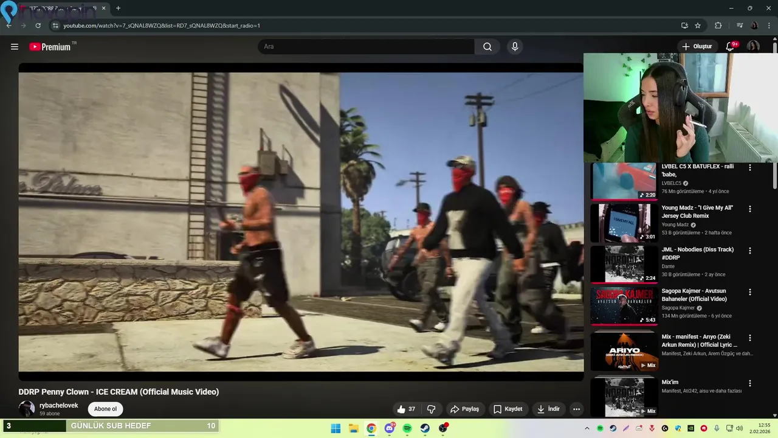Open options for JML Nobodies video

[x=749, y=251]
